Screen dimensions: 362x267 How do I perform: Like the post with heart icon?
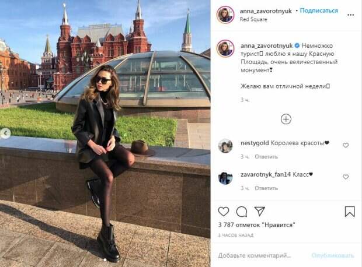pyautogui.click(x=224, y=212)
